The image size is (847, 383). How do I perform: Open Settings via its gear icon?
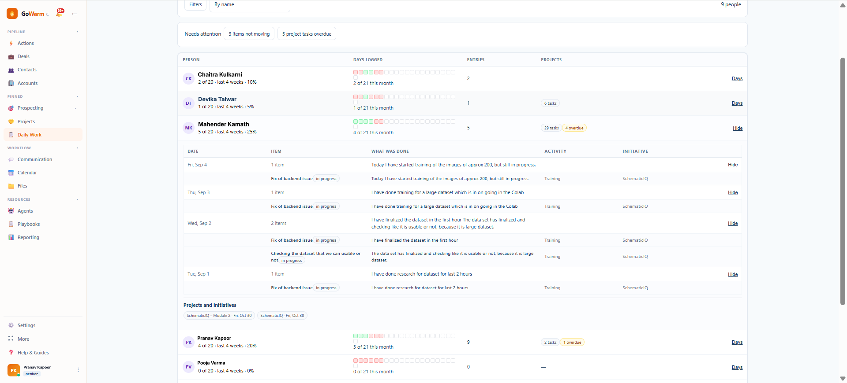pyautogui.click(x=11, y=326)
